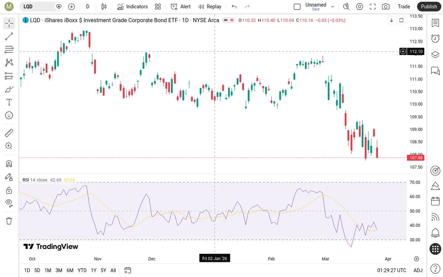Start bar Replay mode
This screenshot has height=277, width=443.
210,7
